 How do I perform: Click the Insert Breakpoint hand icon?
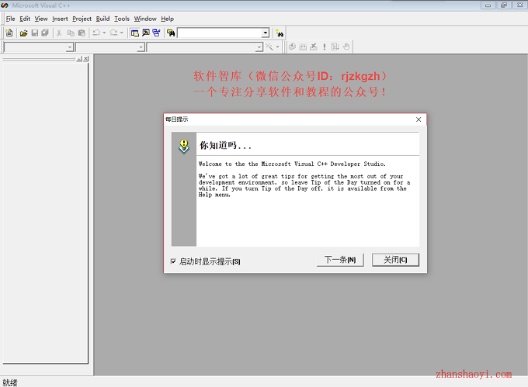(346, 47)
